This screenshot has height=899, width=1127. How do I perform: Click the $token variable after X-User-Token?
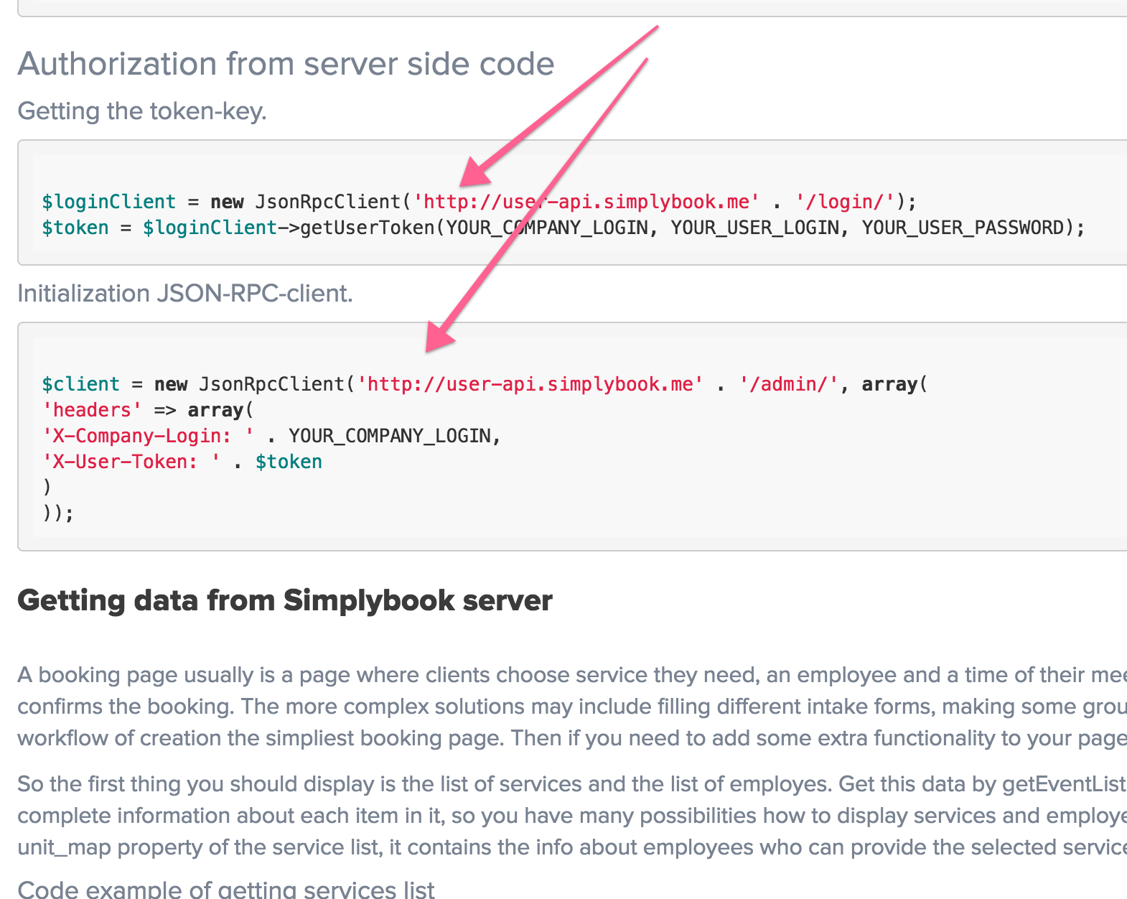[289, 462]
